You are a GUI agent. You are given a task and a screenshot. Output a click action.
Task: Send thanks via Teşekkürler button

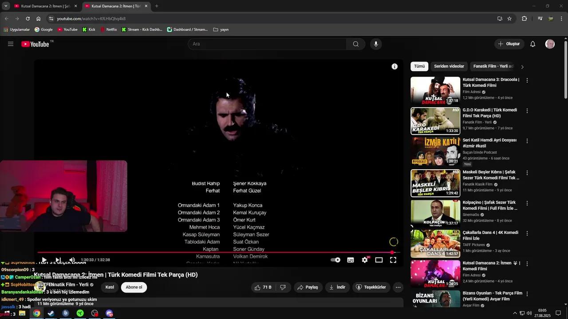(x=371, y=287)
